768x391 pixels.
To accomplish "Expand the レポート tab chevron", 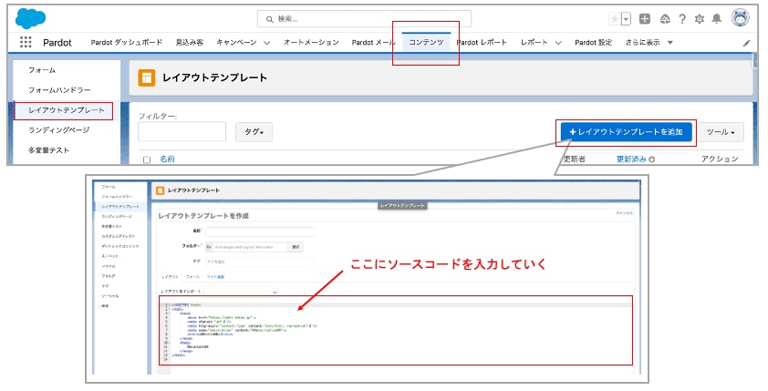I will click(558, 43).
